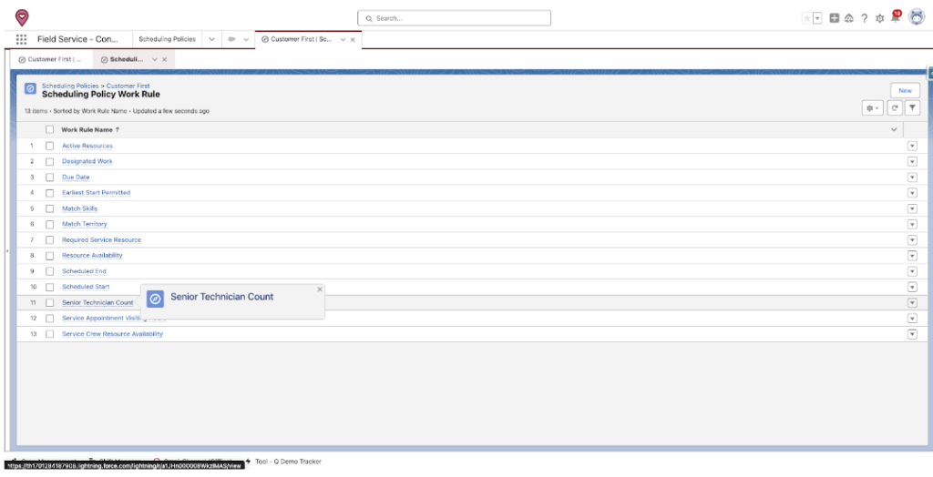The height and width of the screenshot is (477, 933).
Task: Toggle the select-all rows checkbox
Action: coord(49,129)
